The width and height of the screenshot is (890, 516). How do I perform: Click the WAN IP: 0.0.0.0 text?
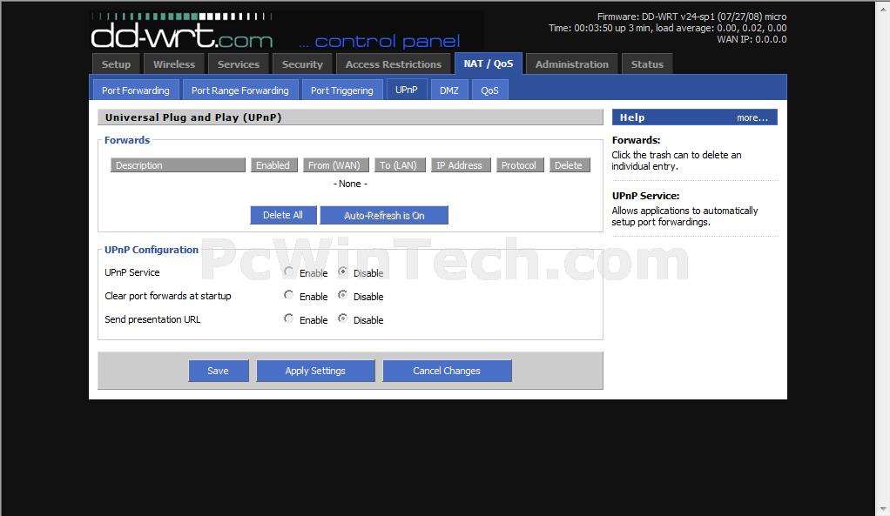click(752, 39)
